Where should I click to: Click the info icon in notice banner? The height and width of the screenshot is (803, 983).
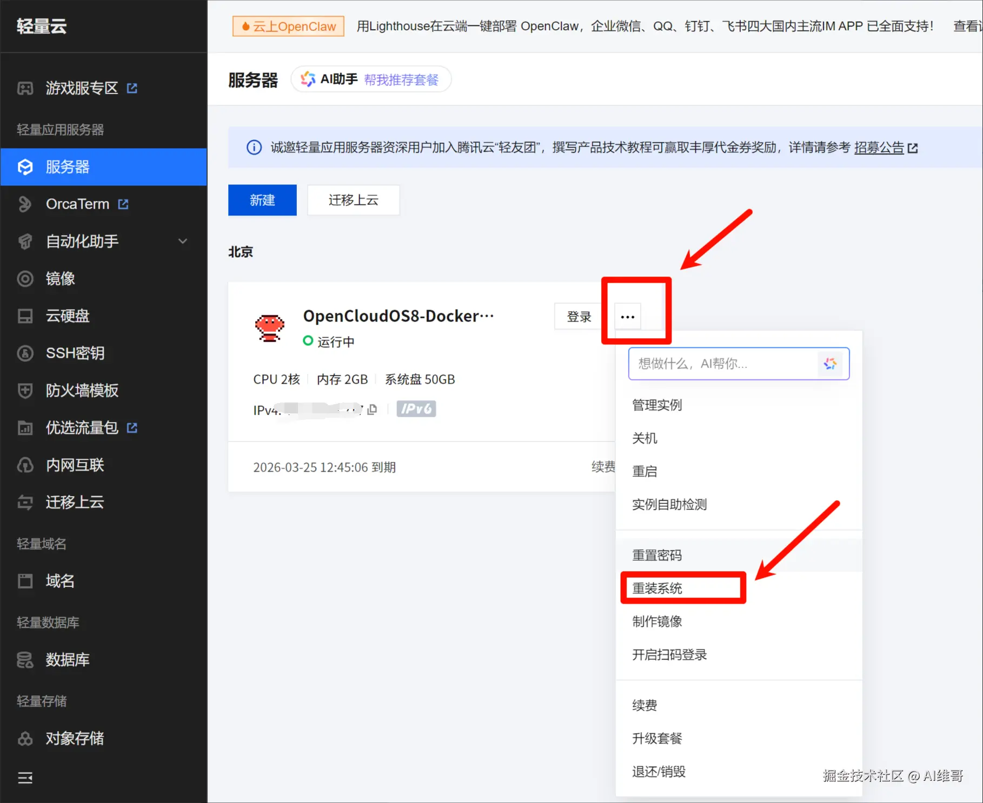tap(254, 148)
